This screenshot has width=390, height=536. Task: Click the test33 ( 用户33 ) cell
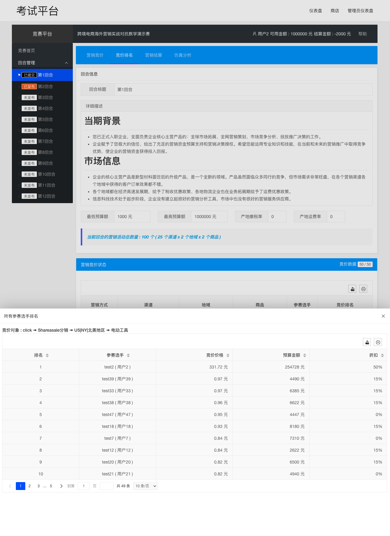click(x=117, y=391)
